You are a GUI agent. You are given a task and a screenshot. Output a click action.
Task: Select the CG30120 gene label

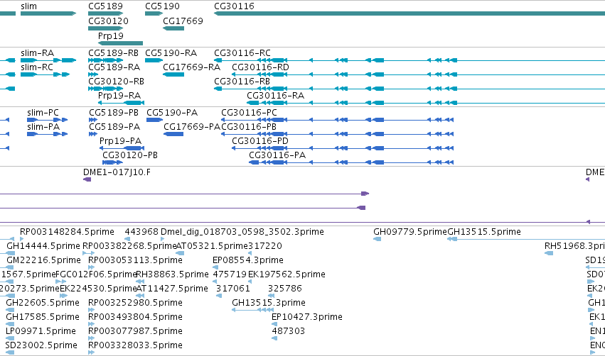109,21
